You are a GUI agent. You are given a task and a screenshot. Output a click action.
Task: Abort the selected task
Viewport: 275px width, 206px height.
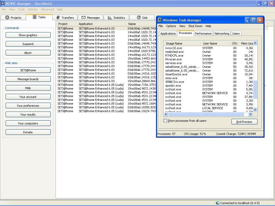click(x=28, y=53)
